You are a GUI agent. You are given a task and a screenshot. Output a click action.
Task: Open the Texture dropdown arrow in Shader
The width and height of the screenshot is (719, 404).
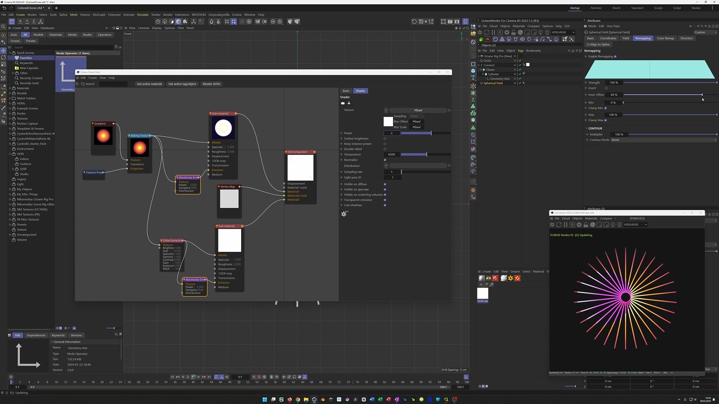(x=386, y=110)
